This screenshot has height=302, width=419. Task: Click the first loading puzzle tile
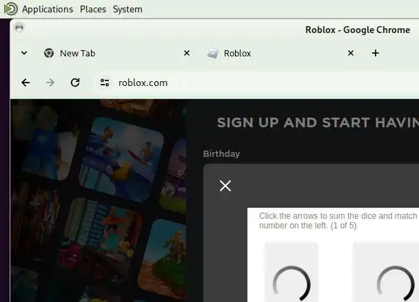point(292,272)
